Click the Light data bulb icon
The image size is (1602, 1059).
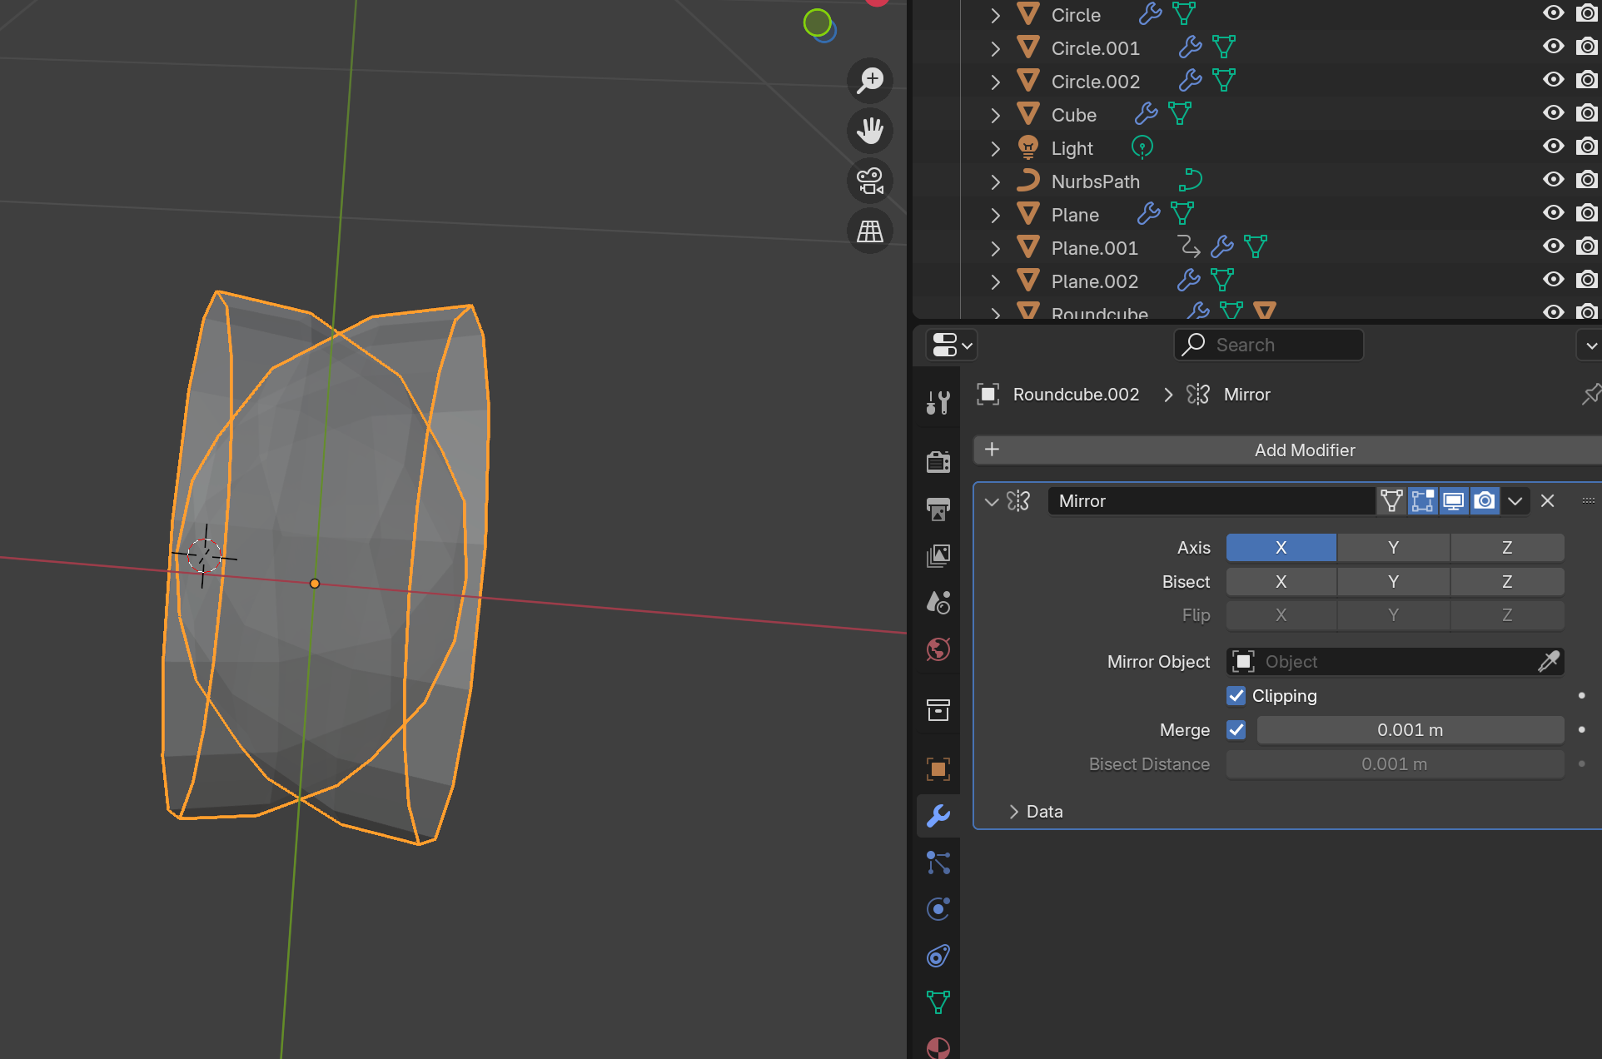pos(1142,147)
